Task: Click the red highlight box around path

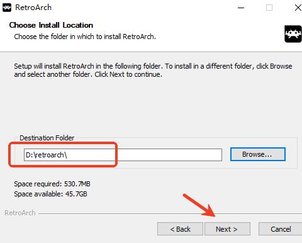Action: coord(63,155)
